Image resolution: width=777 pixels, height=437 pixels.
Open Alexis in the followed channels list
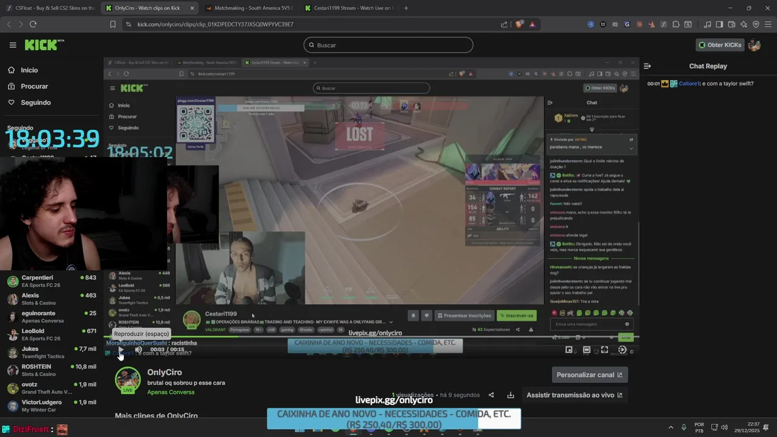point(52,299)
